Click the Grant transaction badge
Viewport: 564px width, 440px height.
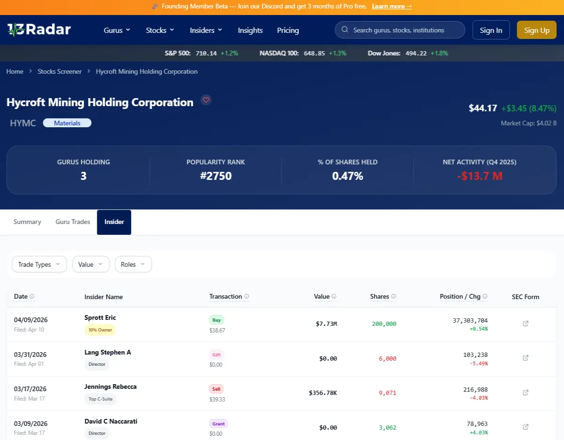pos(219,424)
